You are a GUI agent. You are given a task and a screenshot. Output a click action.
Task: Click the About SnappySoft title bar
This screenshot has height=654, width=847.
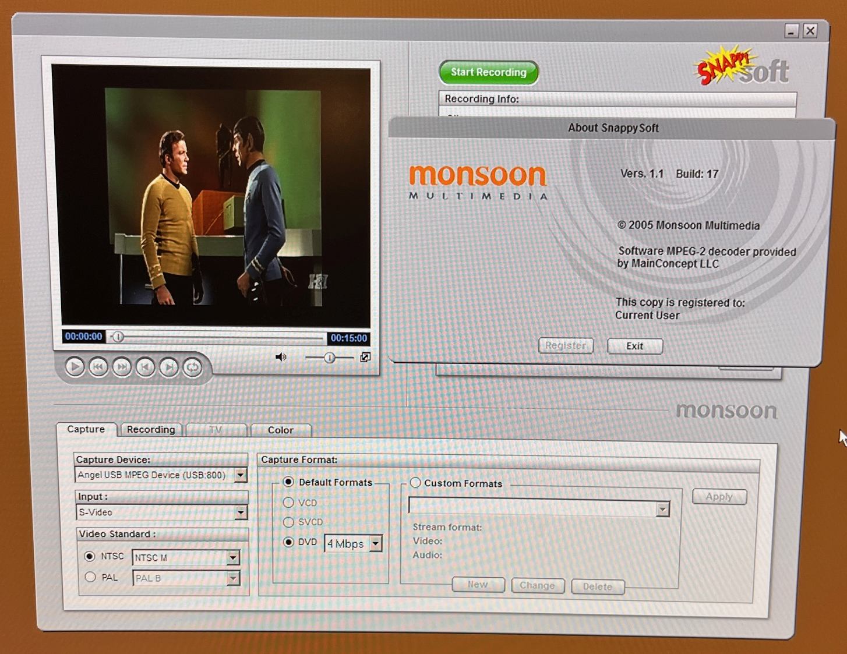pos(612,128)
